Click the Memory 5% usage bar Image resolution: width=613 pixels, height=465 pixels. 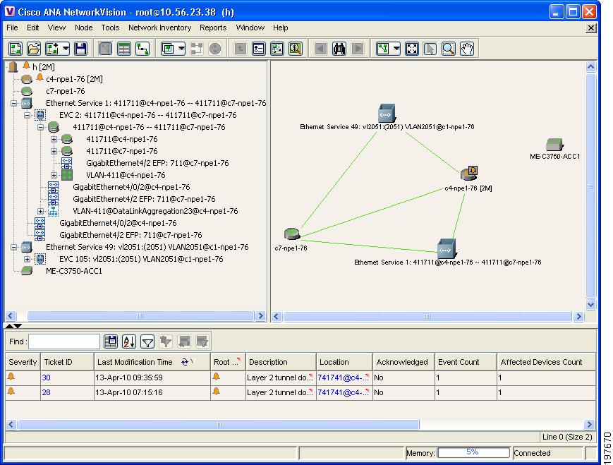(473, 452)
